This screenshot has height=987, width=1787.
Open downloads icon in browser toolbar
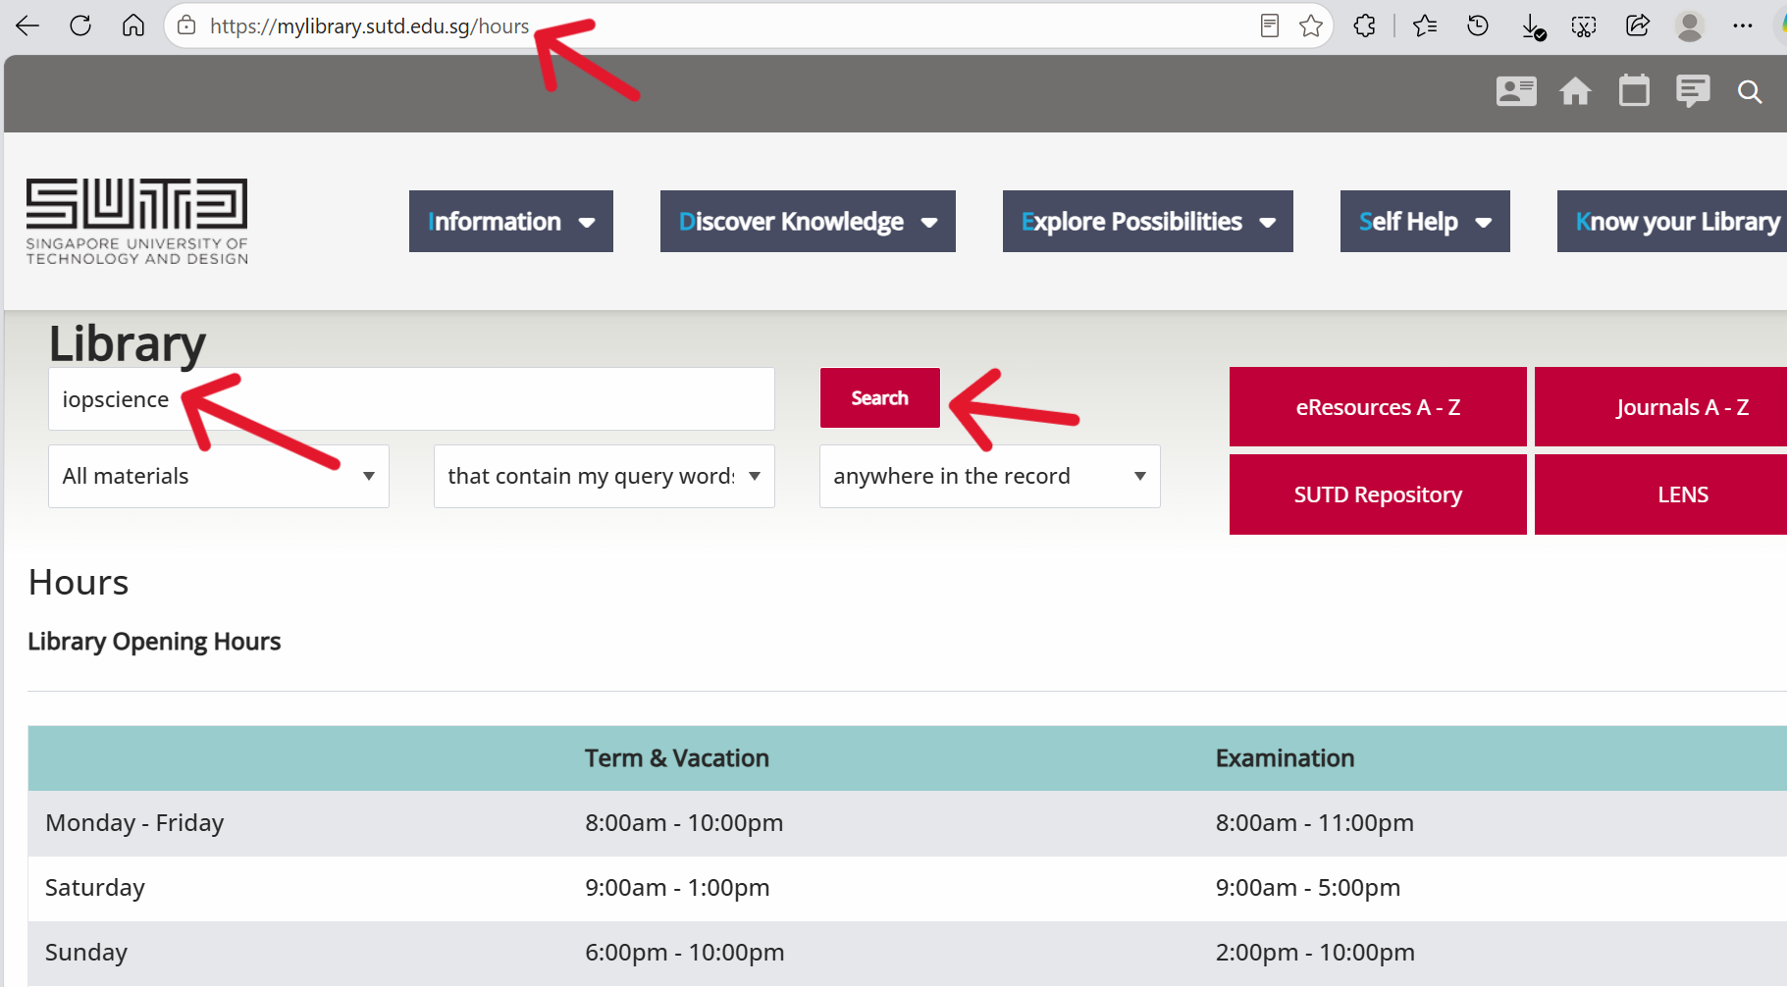pos(1533,26)
